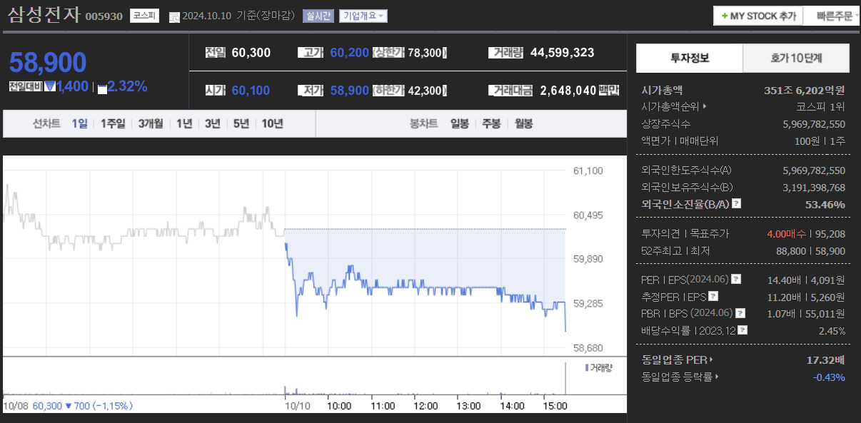Open the 기업개요 dropdown
The image size is (861, 423).
click(x=363, y=16)
